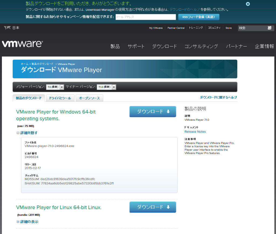276x234 pixels.
Task: Open the サポート menu in the navigation bar
Action: (x=136, y=46)
